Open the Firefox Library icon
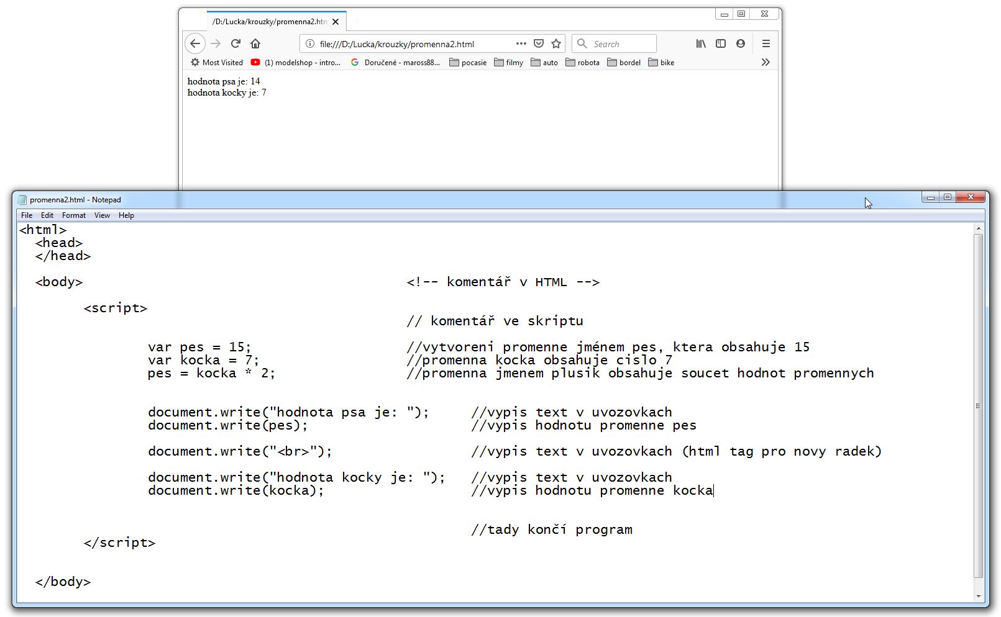 tap(701, 43)
